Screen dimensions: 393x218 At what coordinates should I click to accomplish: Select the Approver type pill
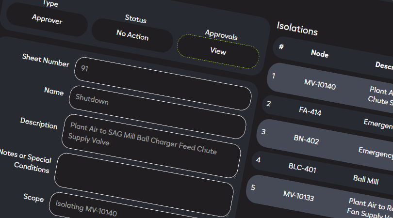[x=47, y=19]
